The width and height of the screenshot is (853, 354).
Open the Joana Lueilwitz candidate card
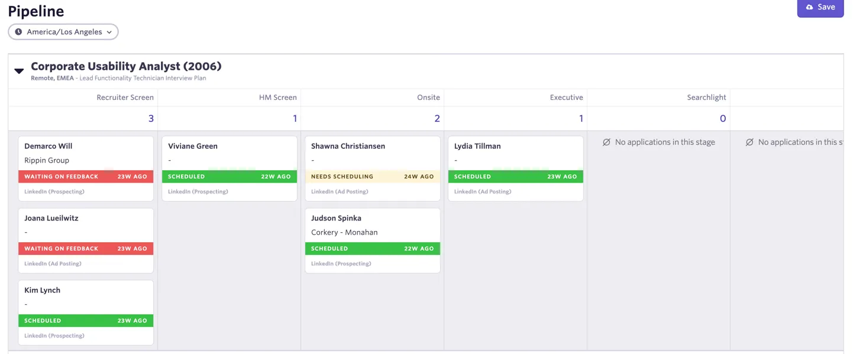click(x=86, y=241)
